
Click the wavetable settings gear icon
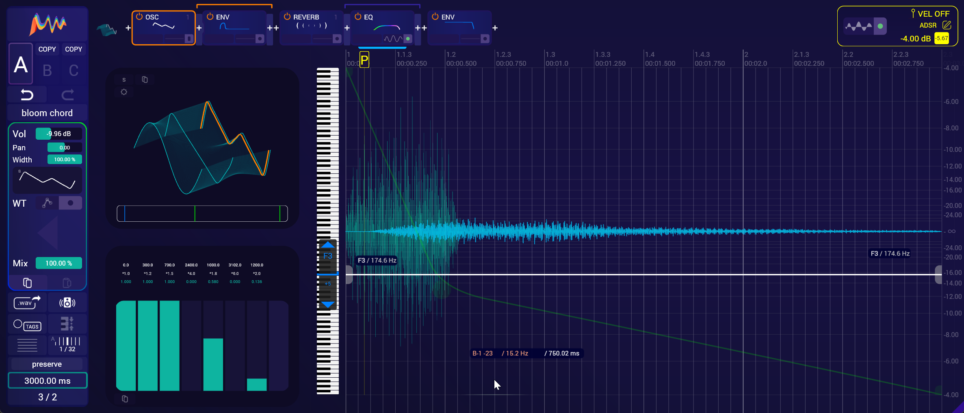click(x=124, y=92)
